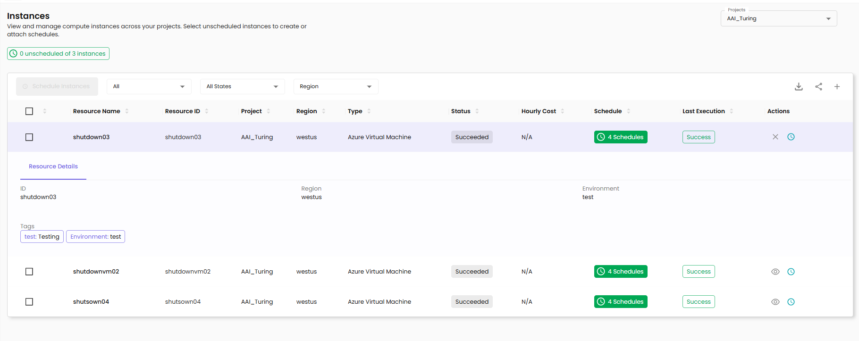Screen dimensions: 859x341
Task: View details eye icon for shutdownvm02
Action: (775, 272)
